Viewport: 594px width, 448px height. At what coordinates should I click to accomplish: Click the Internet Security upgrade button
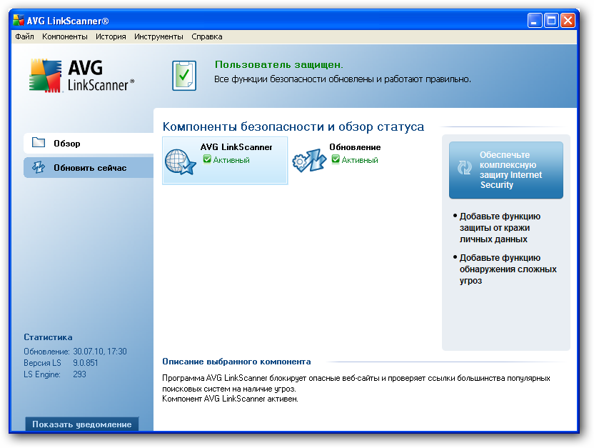click(x=505, y=170)
